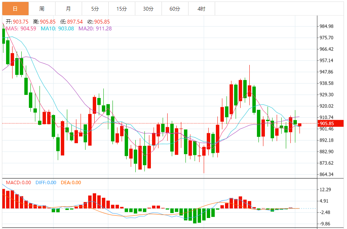The image size is (347, 229).
Task: Open the 15分 timeframe tab
Action: (122, 9)
